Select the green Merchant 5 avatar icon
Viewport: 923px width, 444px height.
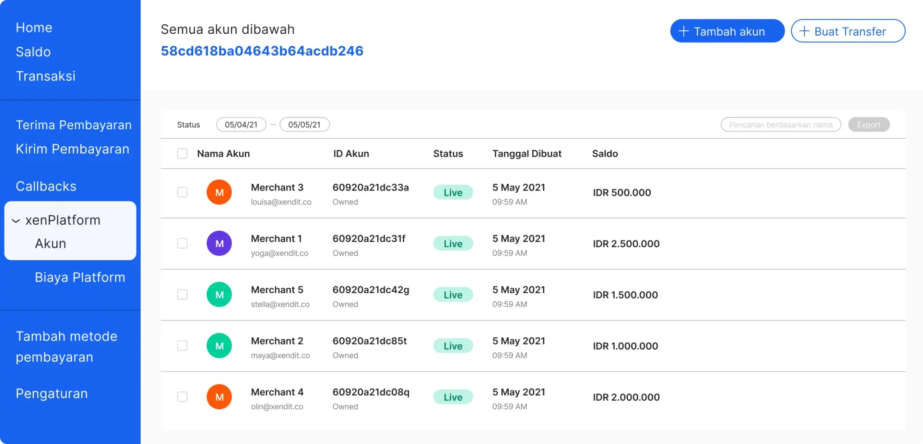[x=219, y=294]
